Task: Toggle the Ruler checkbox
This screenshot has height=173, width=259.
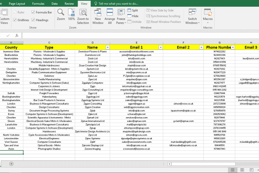Action: point(15,12)
